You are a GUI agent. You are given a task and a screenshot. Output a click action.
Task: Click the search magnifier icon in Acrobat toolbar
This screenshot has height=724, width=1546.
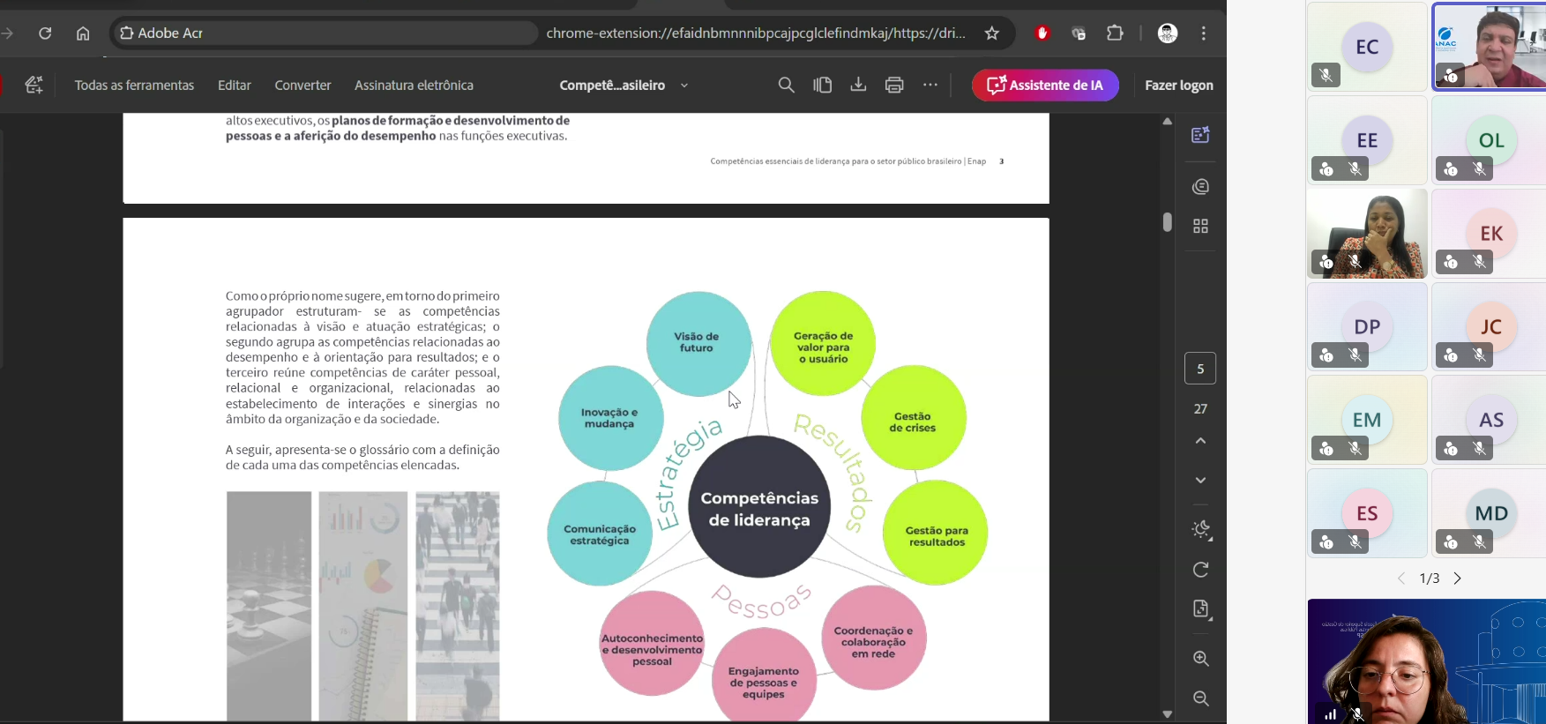click(x=786, y=85)
